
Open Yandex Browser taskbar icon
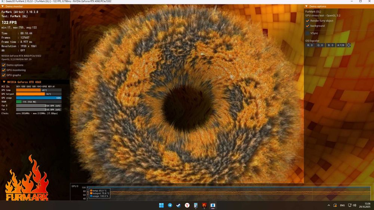(187, 205)
